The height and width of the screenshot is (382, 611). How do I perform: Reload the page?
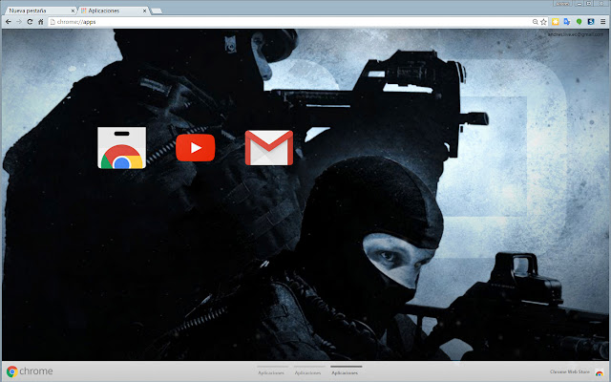(x=30, y=21)
